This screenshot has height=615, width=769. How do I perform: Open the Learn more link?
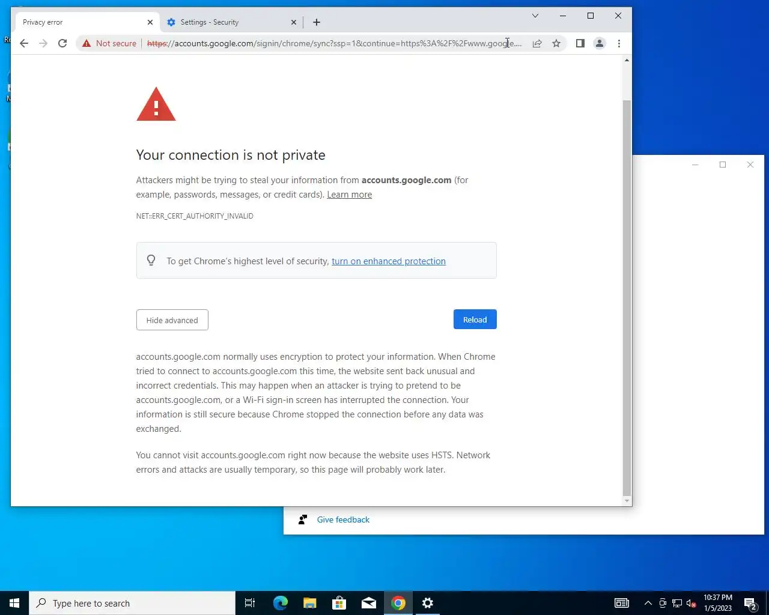point(349,195)
